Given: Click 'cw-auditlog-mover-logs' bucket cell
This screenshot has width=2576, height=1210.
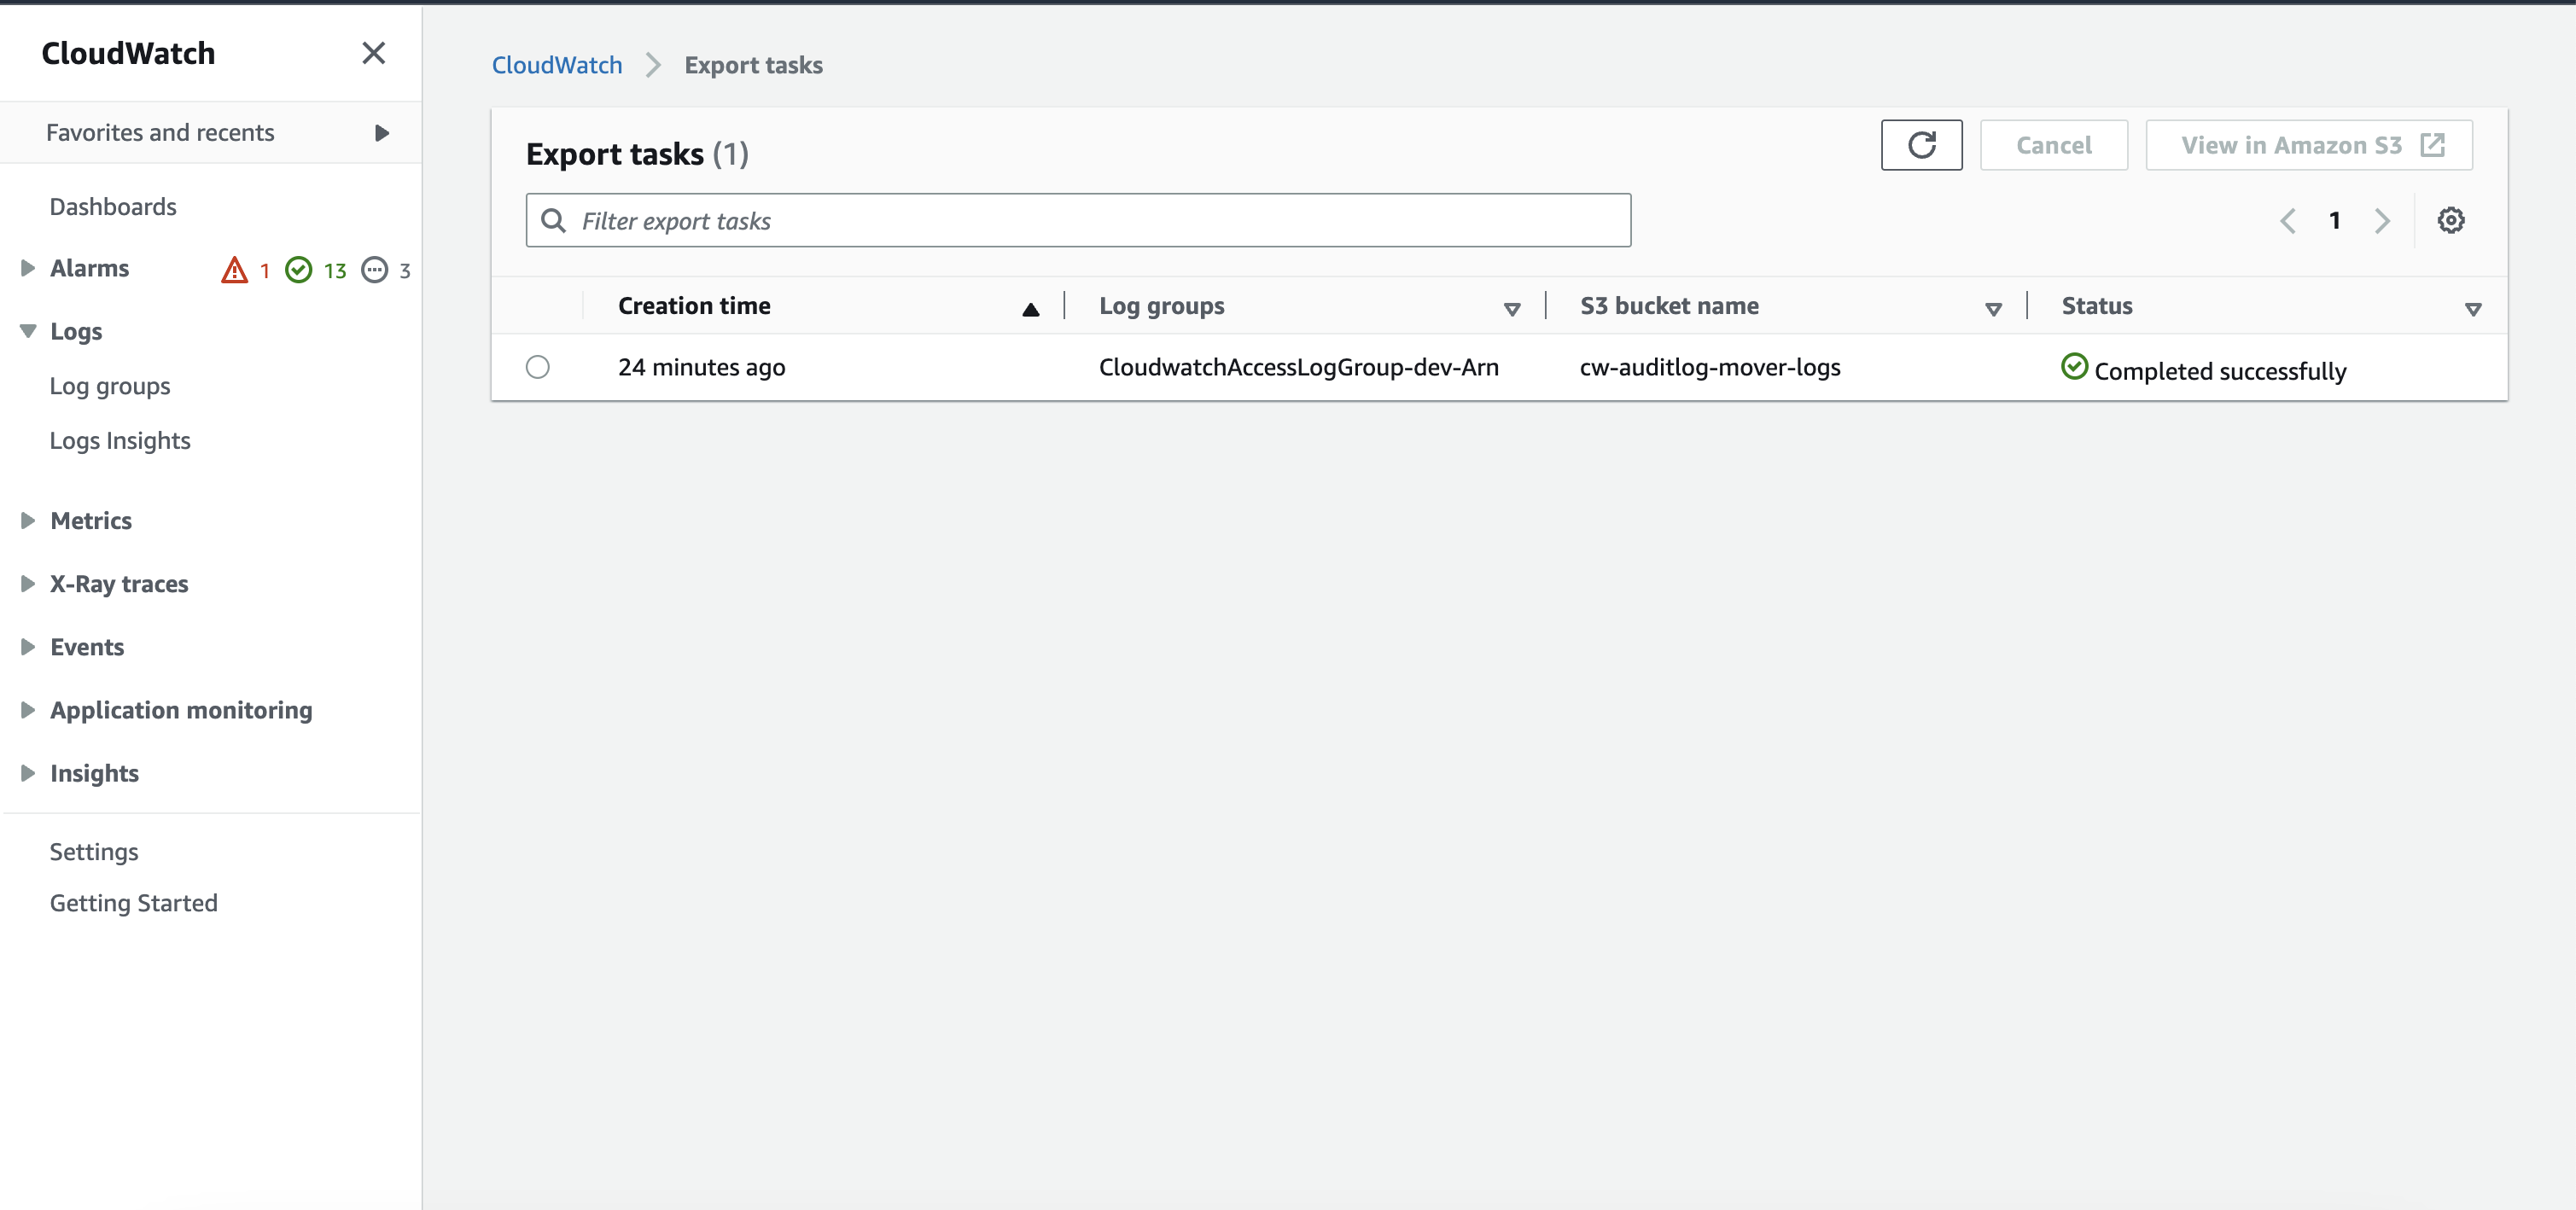Looking at the screenshot, I should click(x=1710, y=367).
